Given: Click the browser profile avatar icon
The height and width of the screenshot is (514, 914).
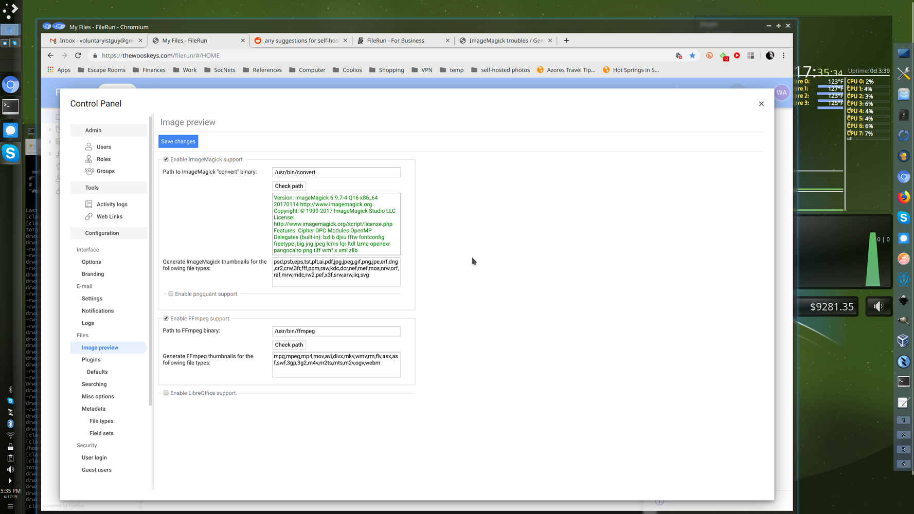Looking at the screenshot, I should [x=770, y=56].
